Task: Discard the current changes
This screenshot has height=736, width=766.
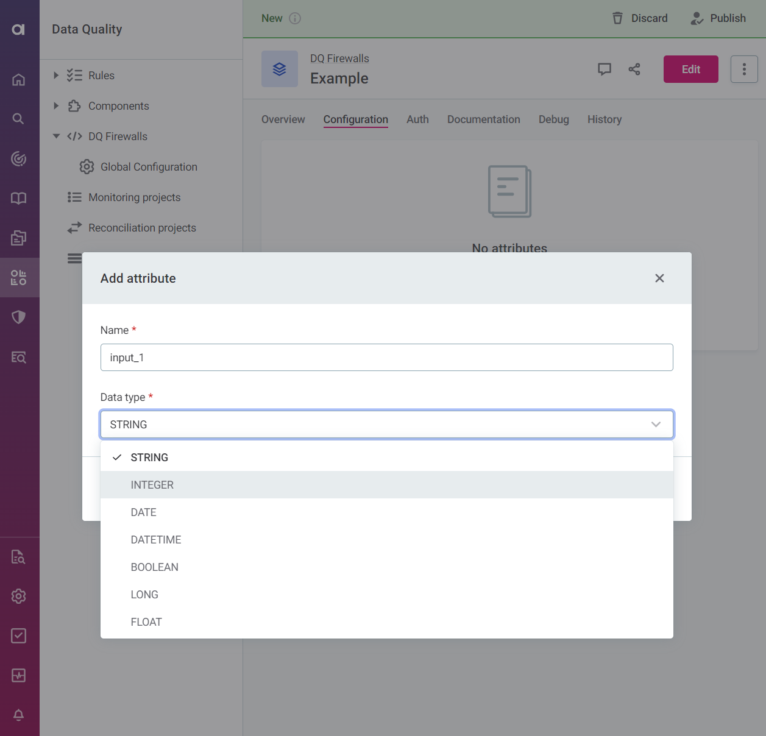Action: coord(639,18)
